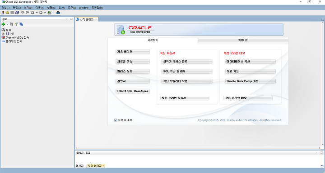Click the Schema Browser icon in 접속 panel
The image size is (325, 173).
coord(21,24)
